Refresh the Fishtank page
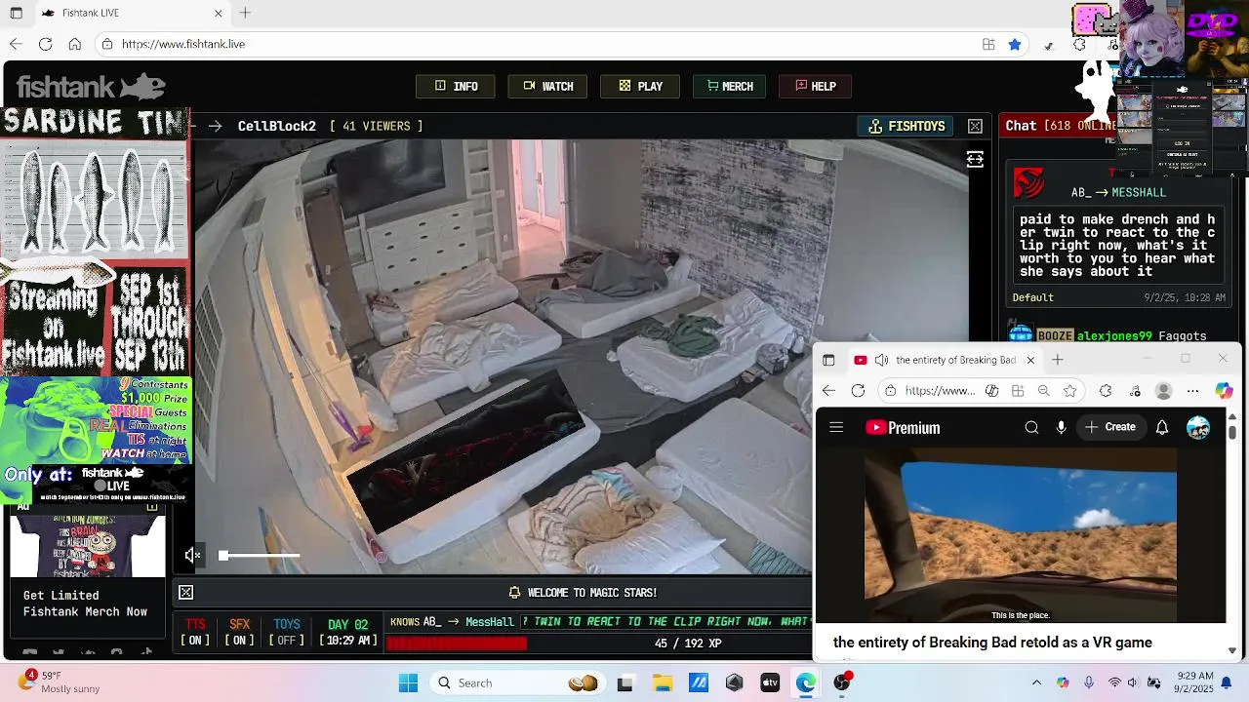 [45, 44]
